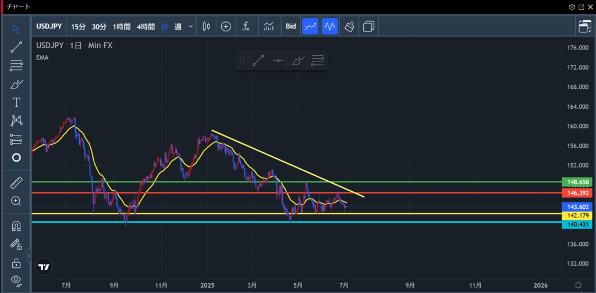Expand the timeframe dropdown chevron

click(191, 27)
